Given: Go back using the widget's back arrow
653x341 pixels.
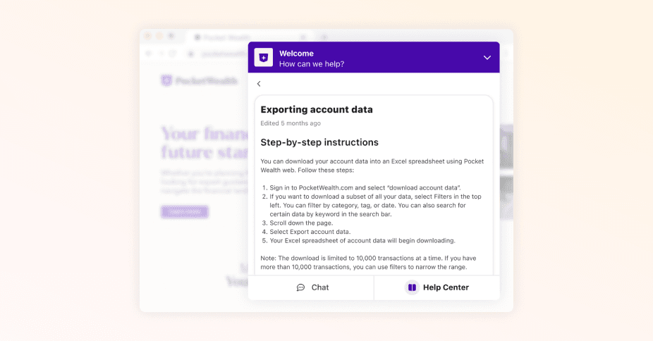Looking at the screenshot, I should 259,84.
